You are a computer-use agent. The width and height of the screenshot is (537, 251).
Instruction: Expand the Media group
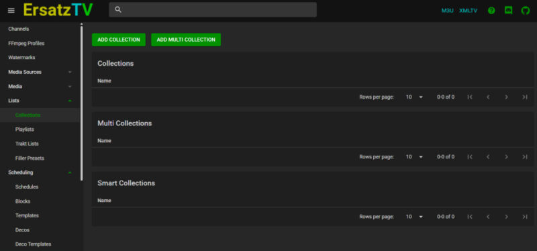click(40, 87)
